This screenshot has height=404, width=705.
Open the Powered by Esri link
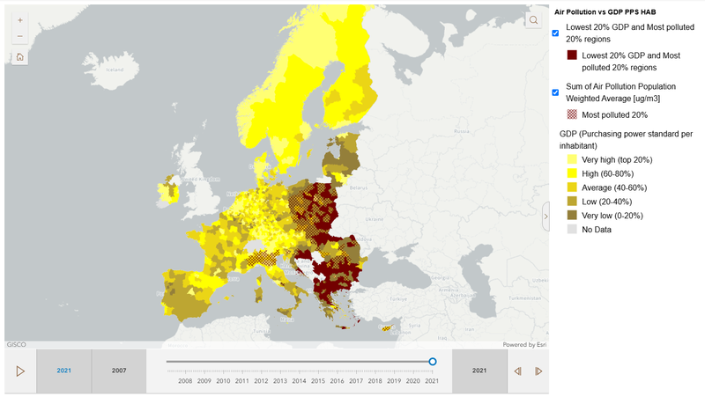pos(524,344)
